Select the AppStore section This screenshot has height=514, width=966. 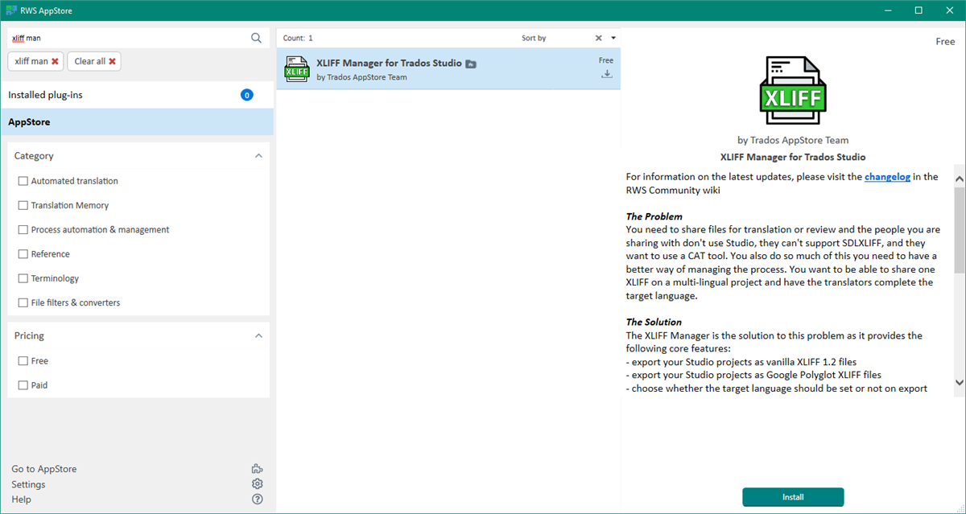[x=137, y=122]
